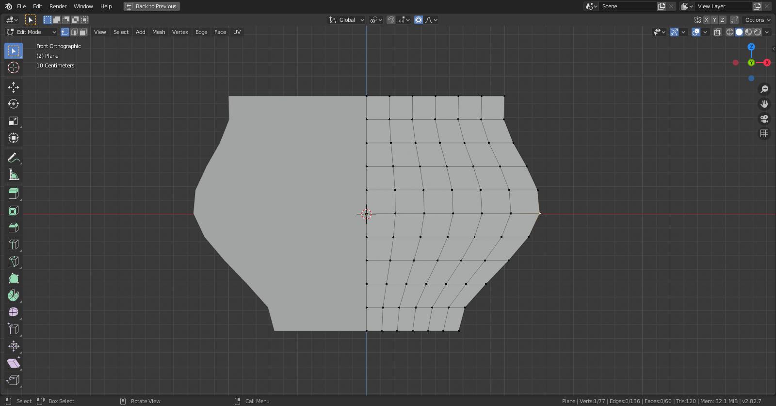Select the Annotate pencil tool
Viewport: 776px width, 406px height.
coord(14,158)
